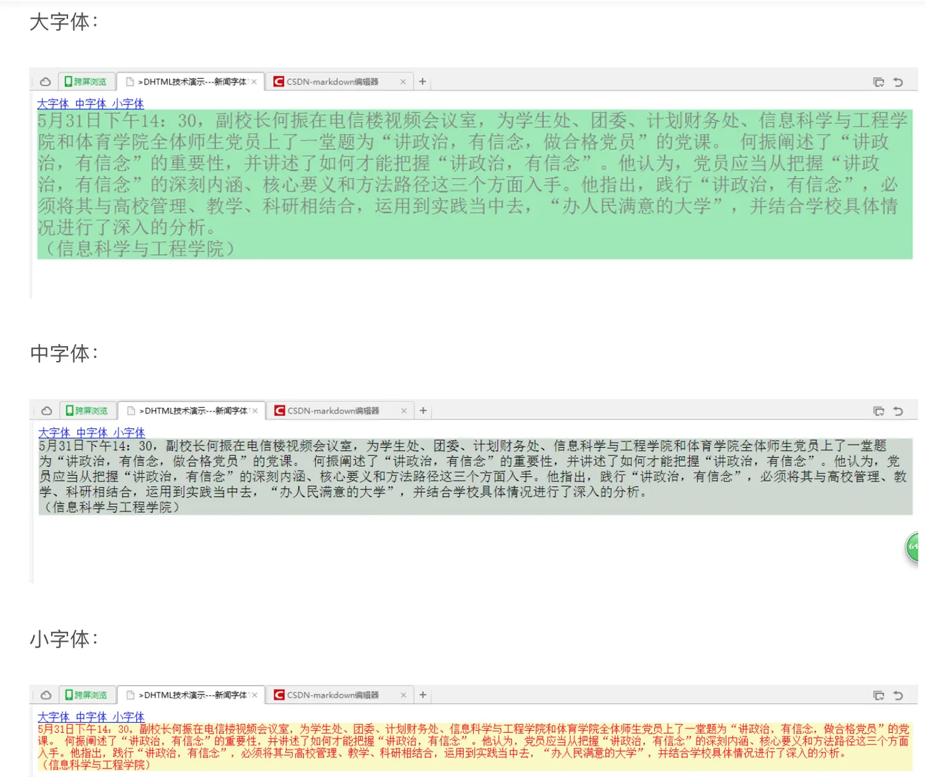Screen dimensions: 925x777
Task: Click the 大字体： section heading
Action: (64, 22)
